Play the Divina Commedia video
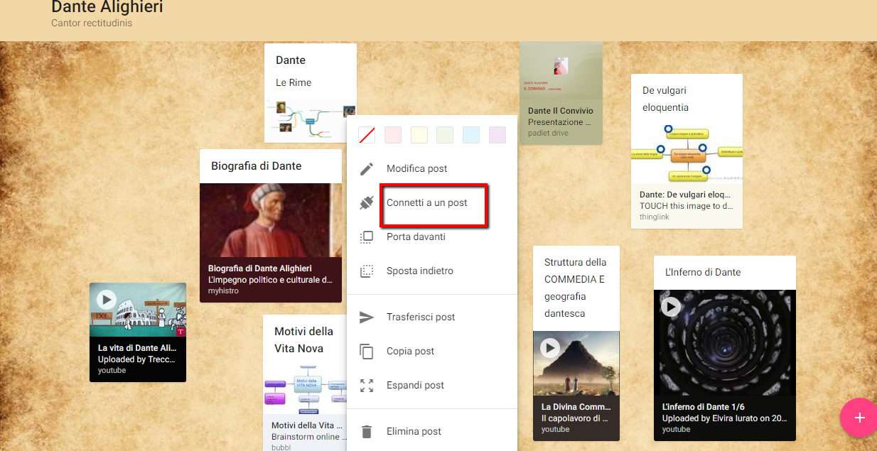 coord(551,348)
